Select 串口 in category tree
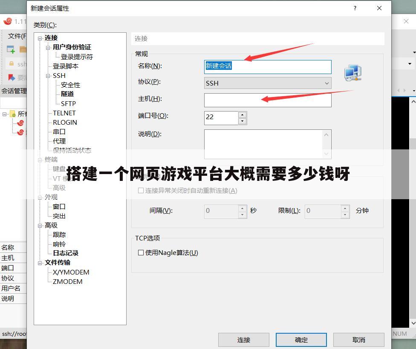This screenshot has height=349, width=416. 59,132
